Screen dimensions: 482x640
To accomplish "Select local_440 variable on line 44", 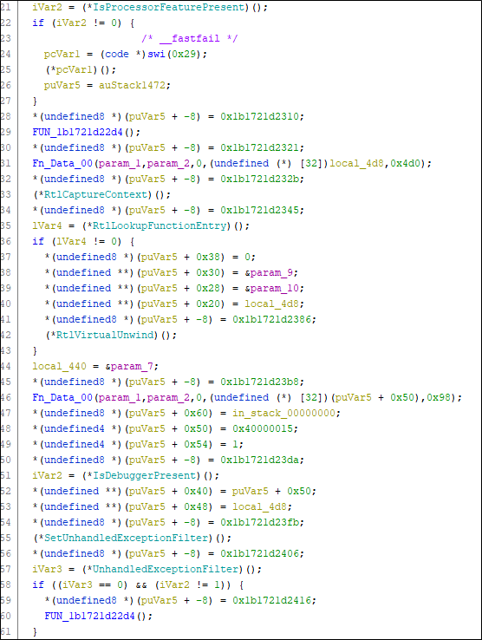I will pos(59,366).
